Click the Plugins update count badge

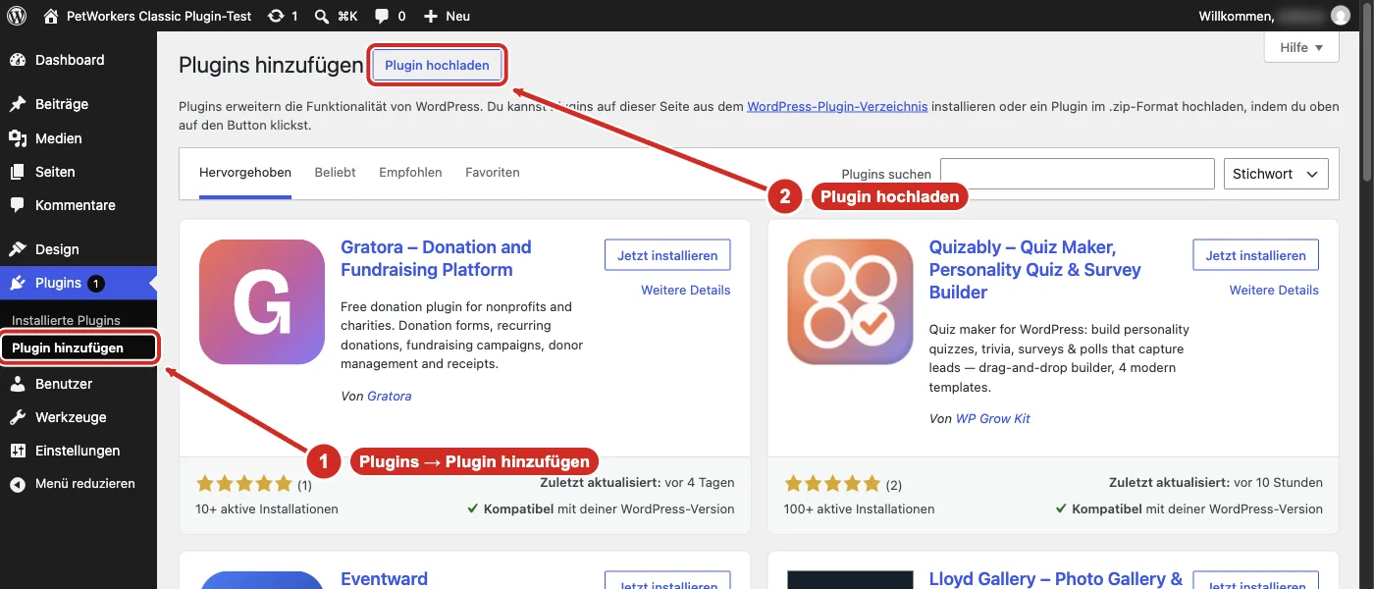(x=95, y=284)
